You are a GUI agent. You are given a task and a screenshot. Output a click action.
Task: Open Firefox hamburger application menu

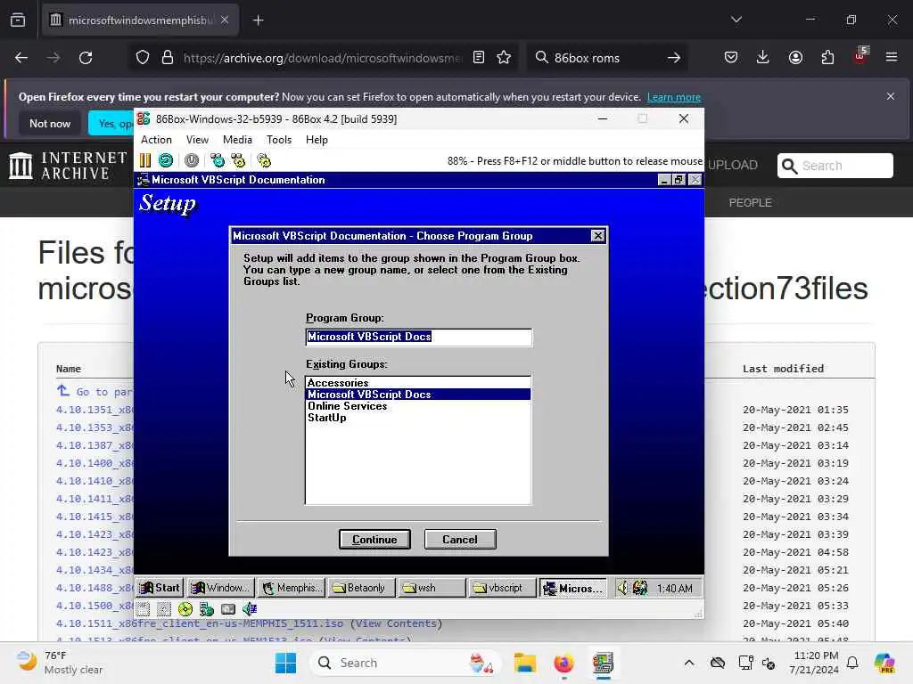[x=892, y=57]
